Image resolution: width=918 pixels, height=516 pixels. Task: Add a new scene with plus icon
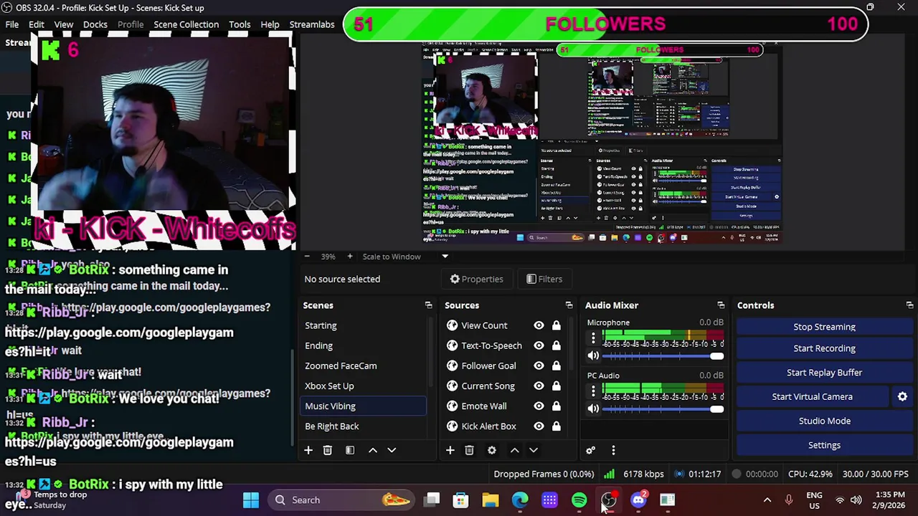point(308,450)
